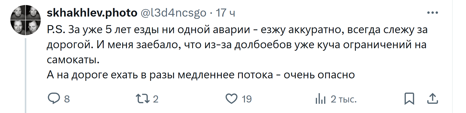Repost this tweet using the retweet icon
The image size is (466, 113).
pos(143,99)
